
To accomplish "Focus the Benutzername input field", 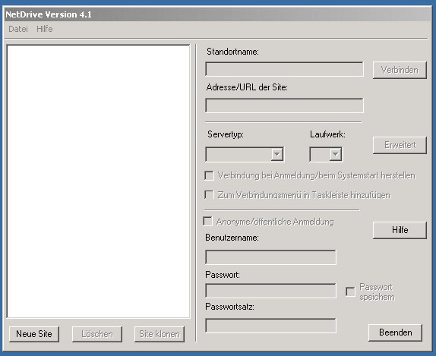I will pos(270,257).
